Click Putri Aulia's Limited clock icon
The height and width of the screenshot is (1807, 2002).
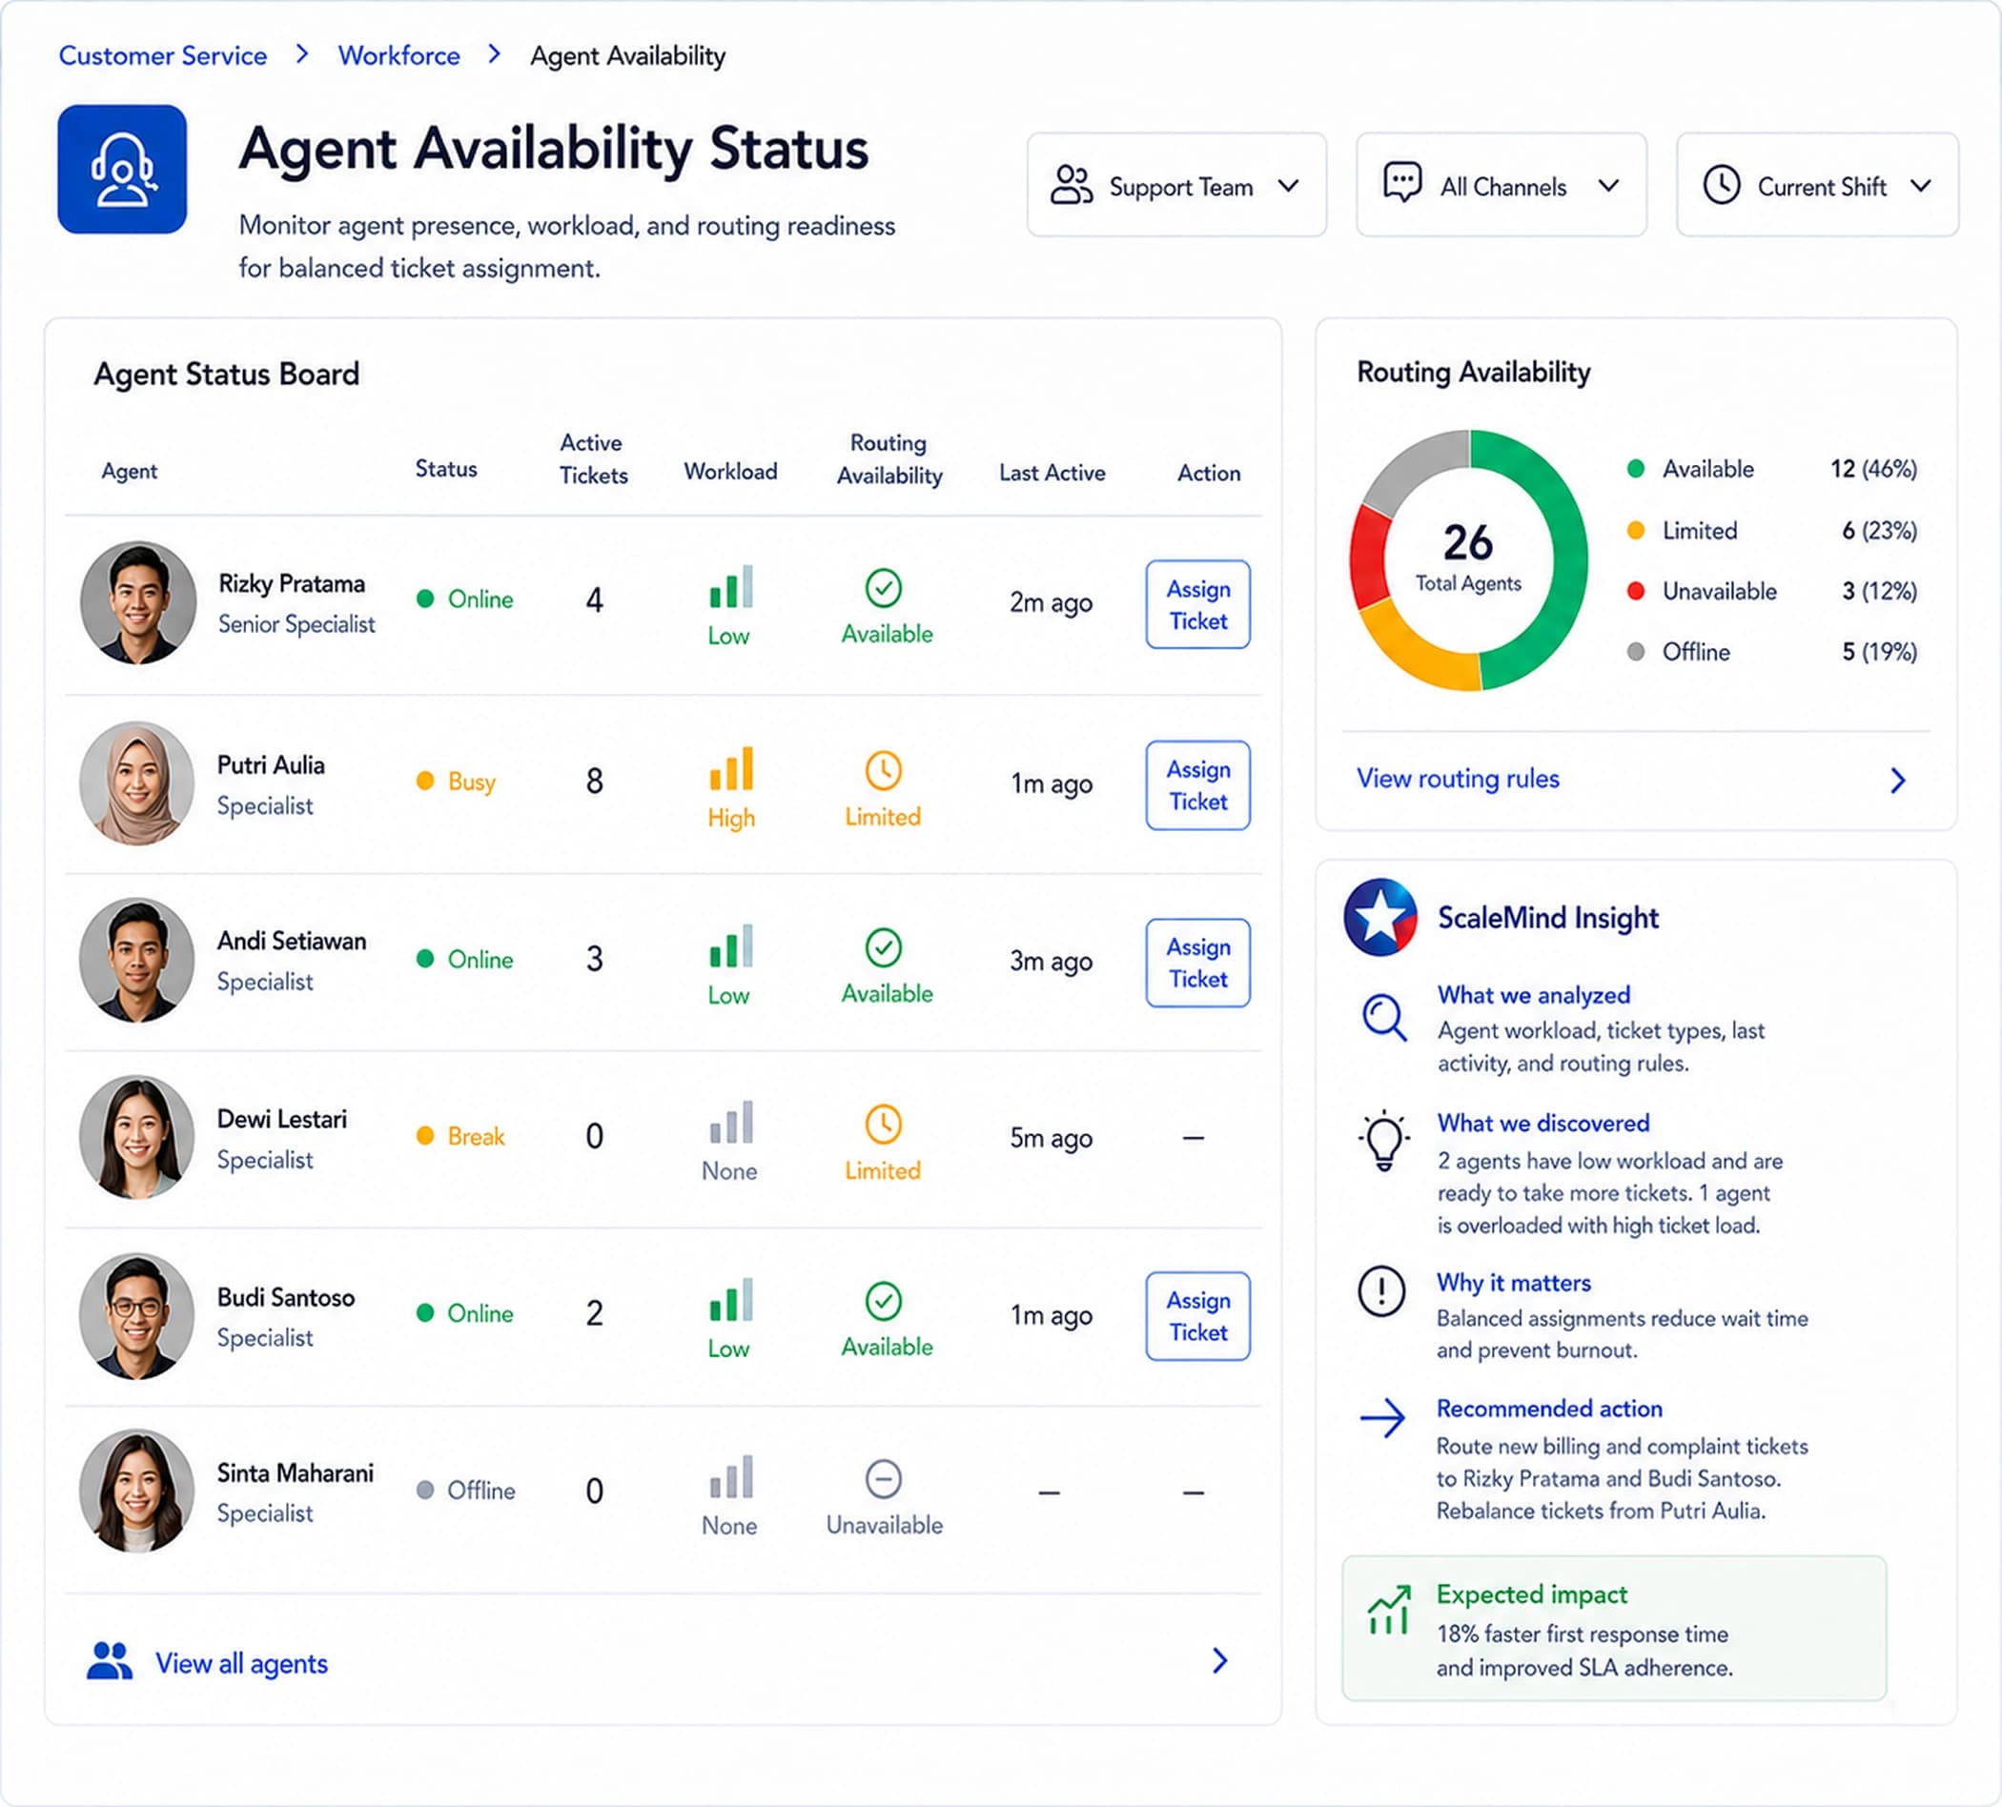883,770
